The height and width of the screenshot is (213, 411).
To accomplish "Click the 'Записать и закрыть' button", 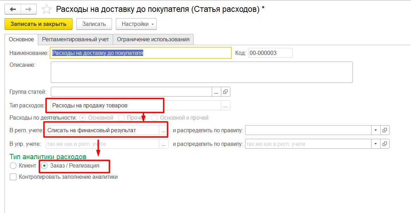I will [x=39, y=24].
